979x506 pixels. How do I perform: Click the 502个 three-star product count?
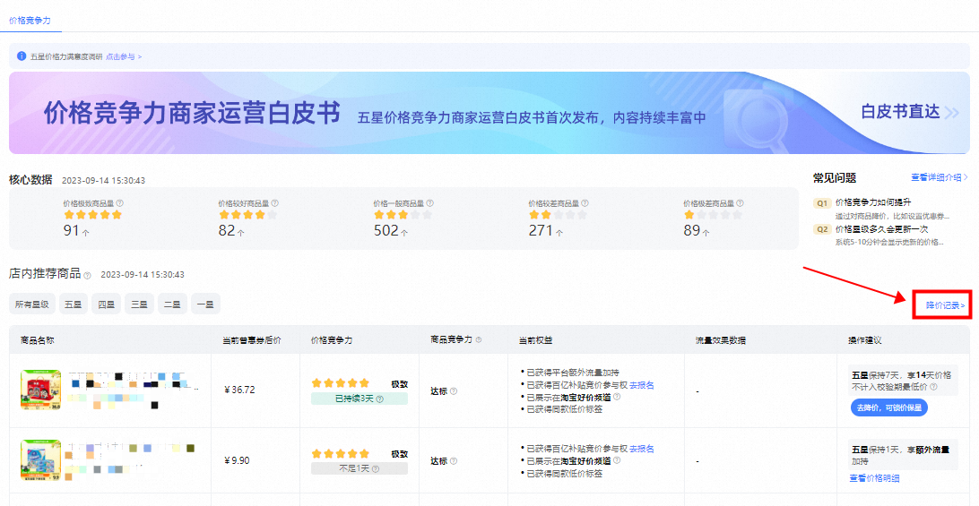(x=390, y=231)
